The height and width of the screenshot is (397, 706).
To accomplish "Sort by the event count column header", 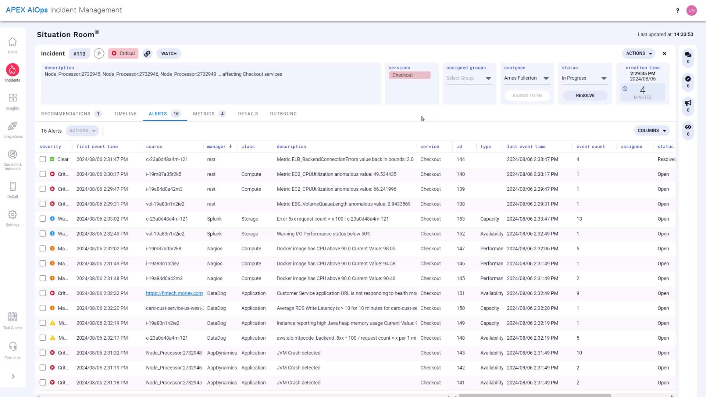I will (x=591, y=147).
